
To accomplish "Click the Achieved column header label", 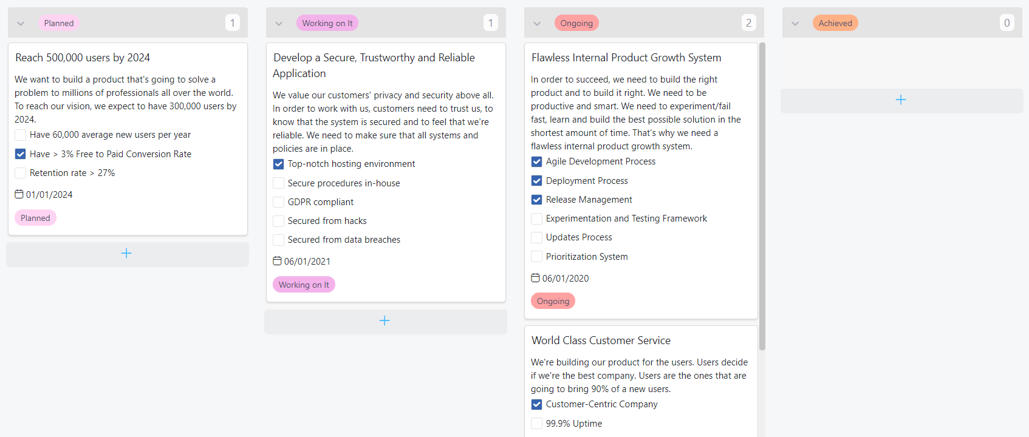I will pyautogui.click(x=835, y=23).
